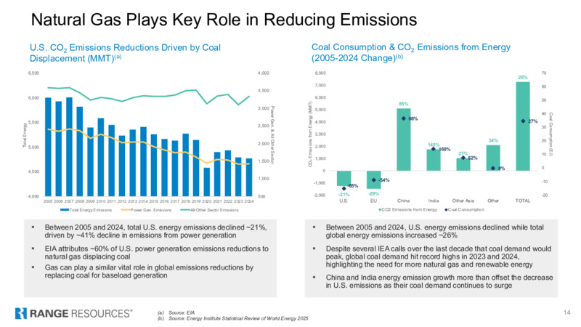The width and height of the screenshot is (581, 327).
Task: Click the 'All Other Sector Emissions' legend entry
Action: (x=209, y=210)
